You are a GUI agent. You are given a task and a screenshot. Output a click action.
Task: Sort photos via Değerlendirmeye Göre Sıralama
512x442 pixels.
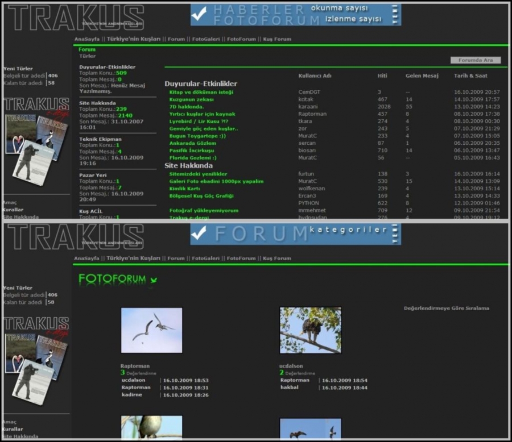click(x=446, y=308)
